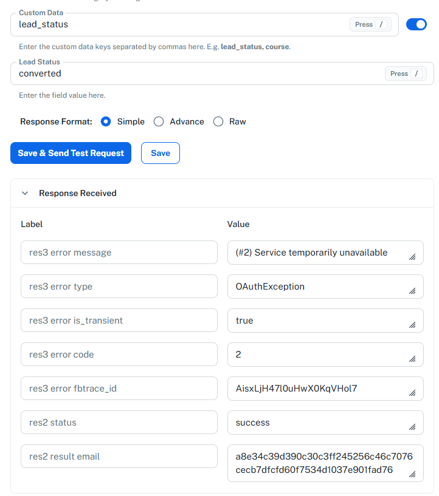
Task: Click the 'Label' column header
Action: [32, 224]
